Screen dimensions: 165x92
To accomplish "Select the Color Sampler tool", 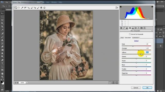I will (25, 8).
